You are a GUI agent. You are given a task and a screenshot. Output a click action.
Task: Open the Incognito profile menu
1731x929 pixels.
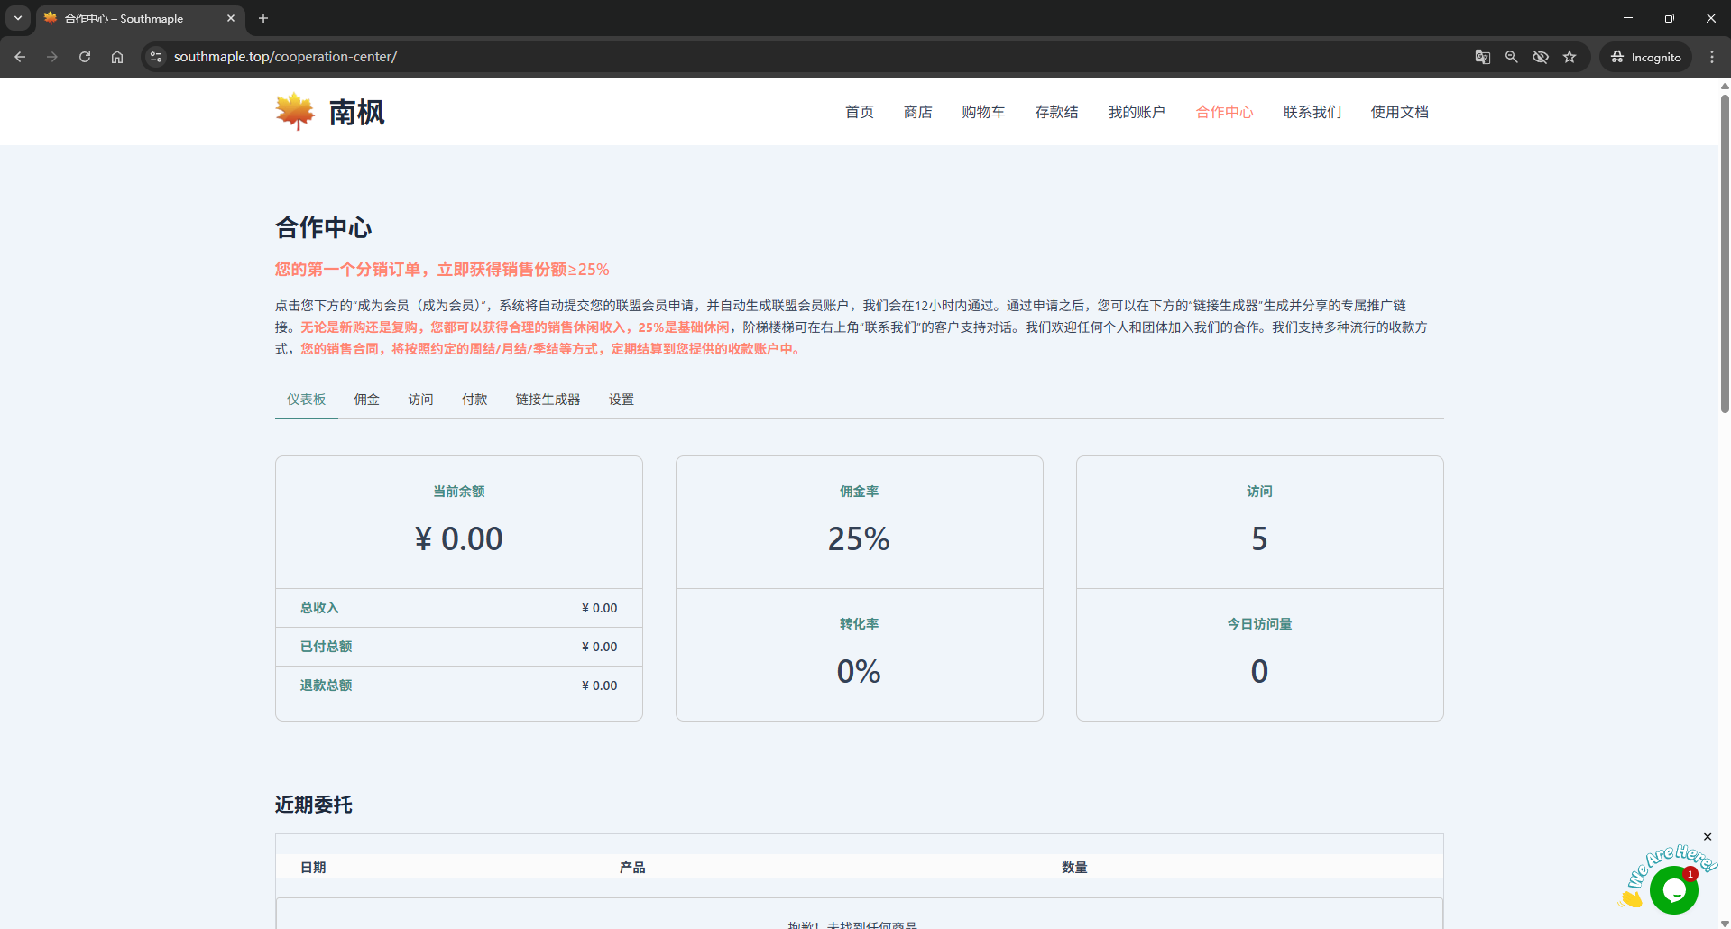[x=1645, y=56]
